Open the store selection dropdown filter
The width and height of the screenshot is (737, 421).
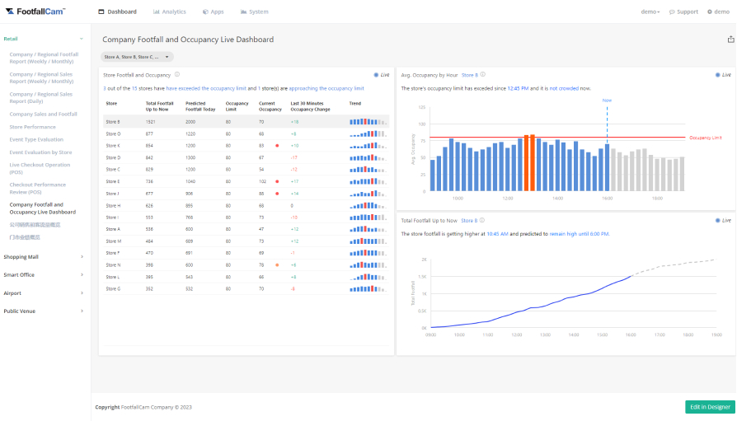[x=138, y=57]
